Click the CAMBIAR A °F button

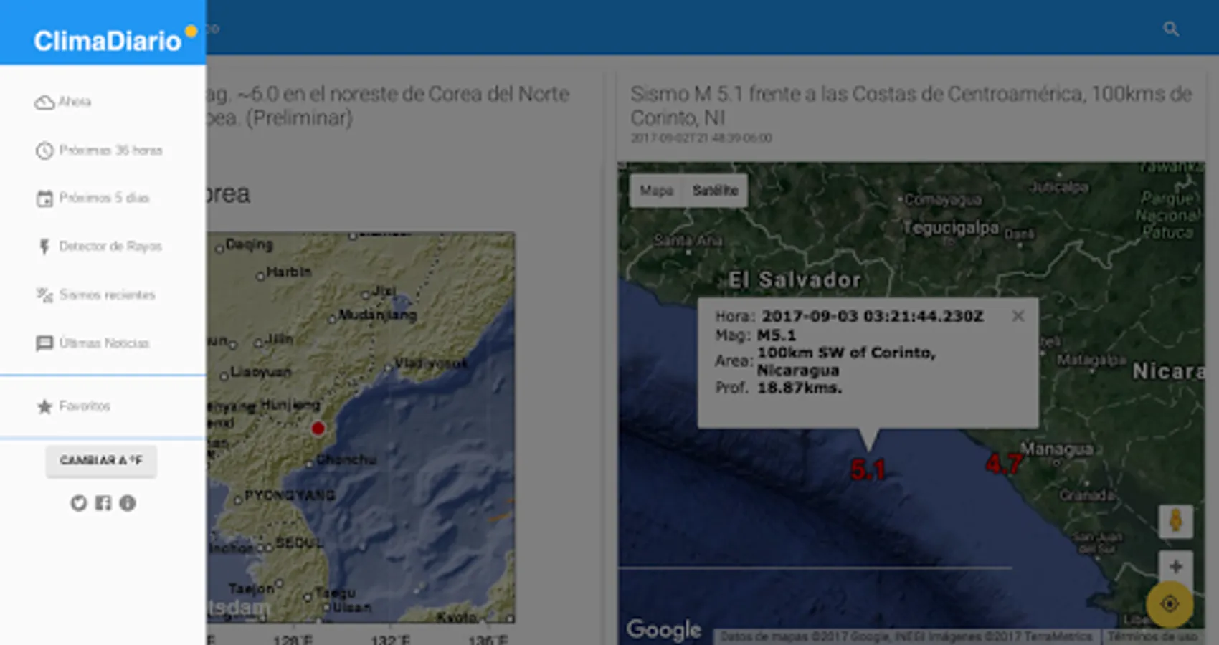click(x=101, y=461)
